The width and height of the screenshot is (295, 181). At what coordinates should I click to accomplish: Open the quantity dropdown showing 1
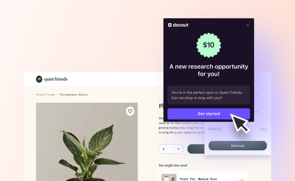(171, 149)
